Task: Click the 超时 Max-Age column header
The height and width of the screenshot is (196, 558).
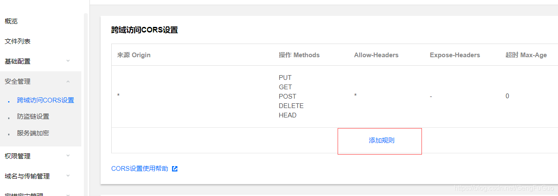Action: [x=526, y=55]
